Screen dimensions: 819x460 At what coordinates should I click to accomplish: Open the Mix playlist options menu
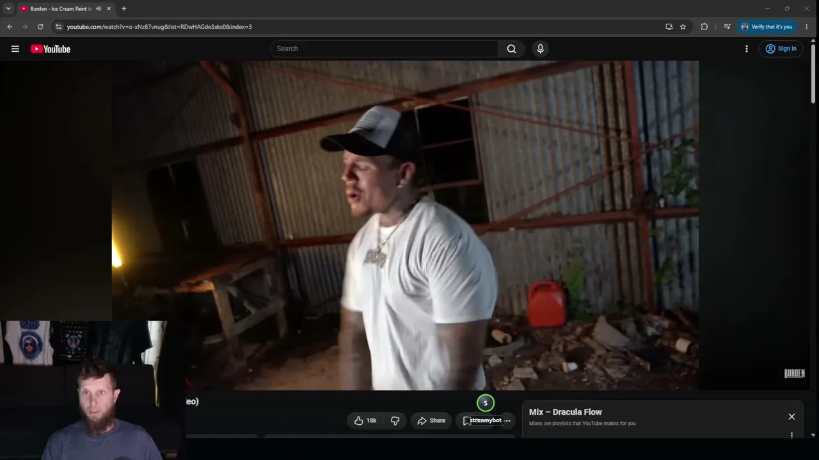pyautogui.click(x=791, y=435)
